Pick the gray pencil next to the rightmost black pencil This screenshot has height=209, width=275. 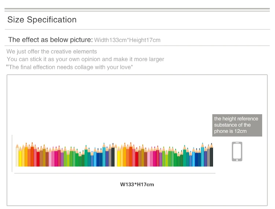[x=209, y=157]
